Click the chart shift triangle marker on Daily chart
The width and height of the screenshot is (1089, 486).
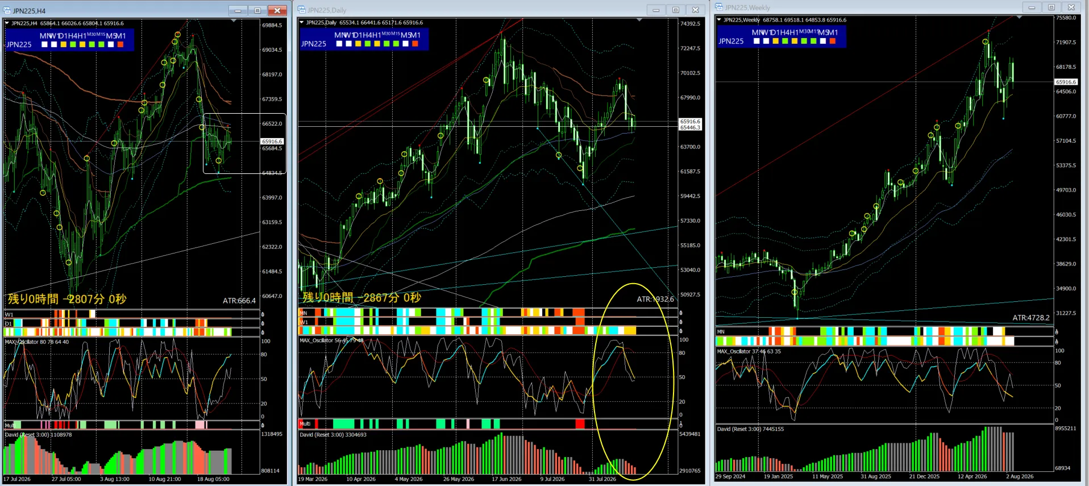pyautogui.click(x=639, y=20)
